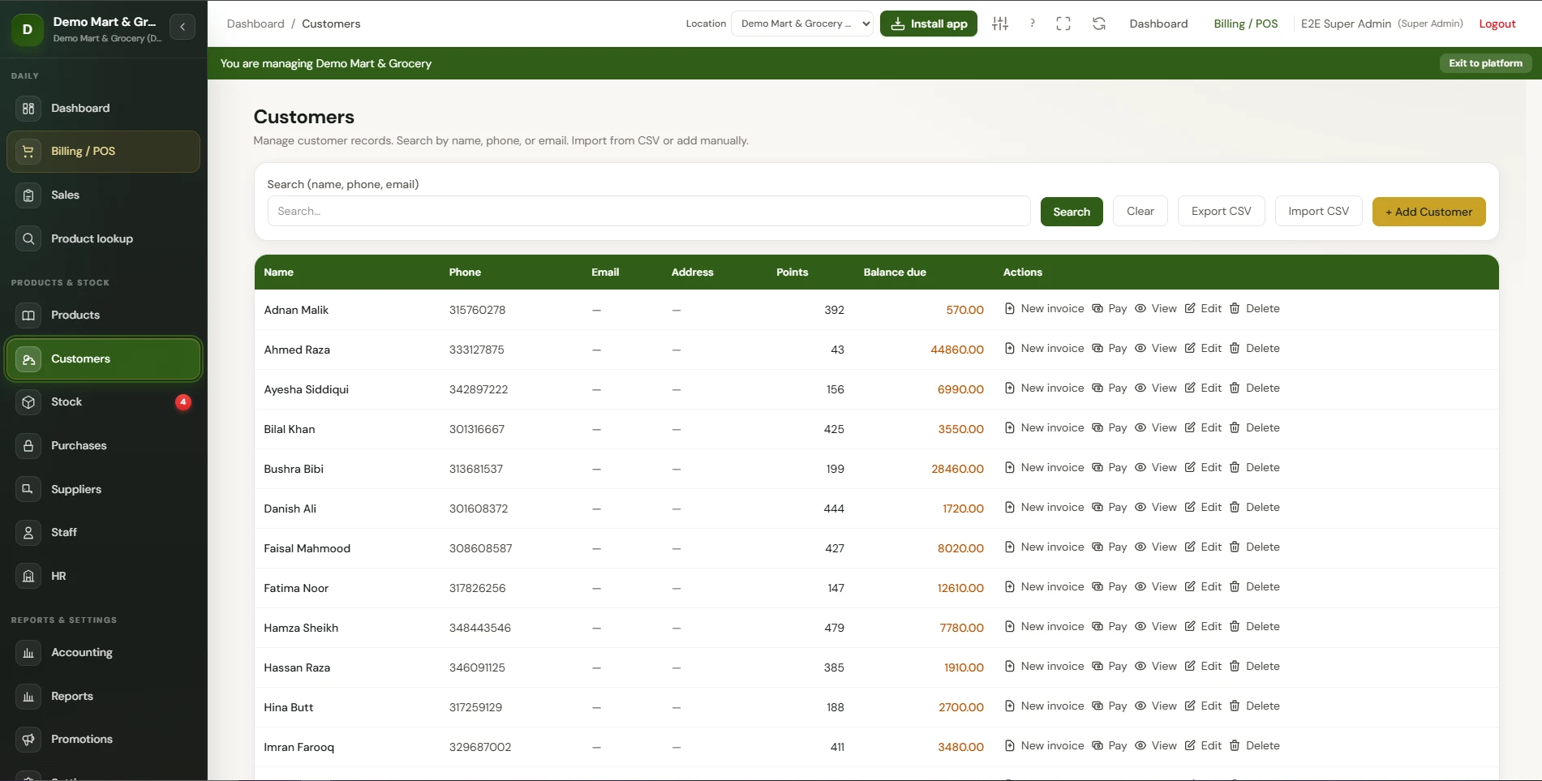Click Import CSV button
1542x781 pixels.
click(1318, 211)
